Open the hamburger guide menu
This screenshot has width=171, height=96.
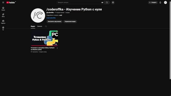3,2
